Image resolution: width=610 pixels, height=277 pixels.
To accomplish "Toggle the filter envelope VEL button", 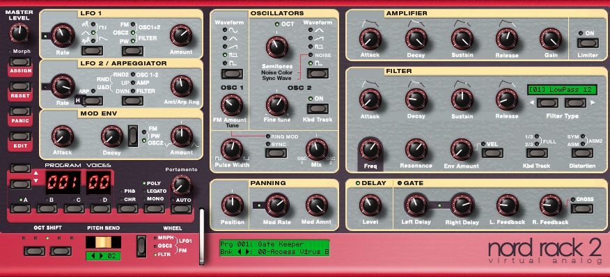I will tap(492, 153).
